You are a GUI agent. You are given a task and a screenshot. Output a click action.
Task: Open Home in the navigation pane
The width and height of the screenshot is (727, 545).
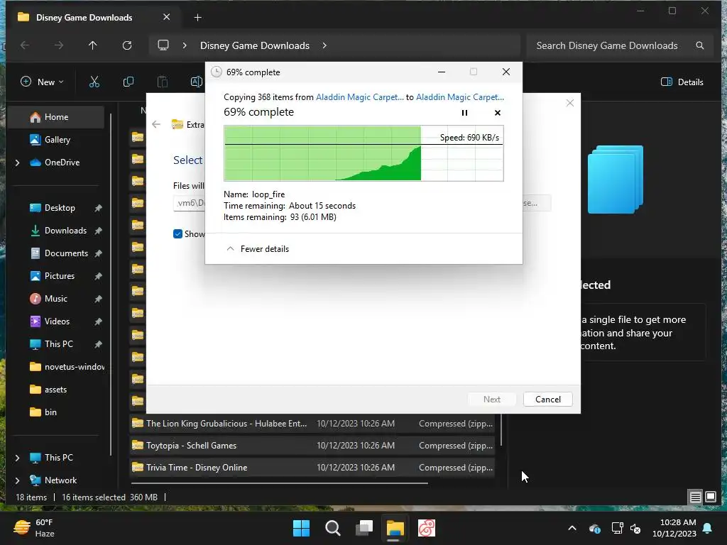tap(55, 117)
